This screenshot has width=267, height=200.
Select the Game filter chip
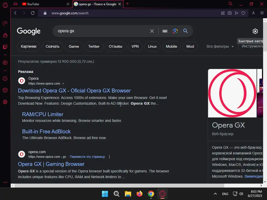point(74,46)
